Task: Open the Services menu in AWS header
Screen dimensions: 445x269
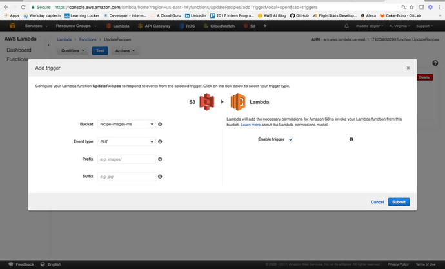Action: (x=35, y=26)
